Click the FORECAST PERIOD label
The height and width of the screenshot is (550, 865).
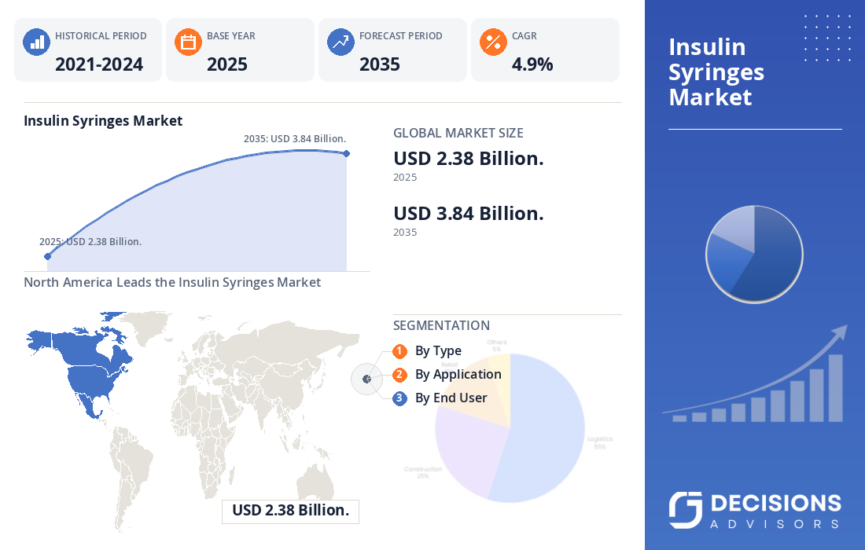click(401, 36)
